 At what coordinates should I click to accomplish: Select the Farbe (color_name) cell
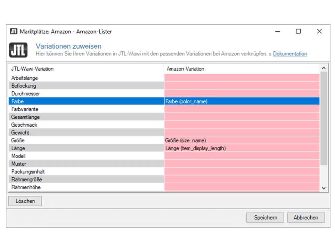(x=242, y=101)
